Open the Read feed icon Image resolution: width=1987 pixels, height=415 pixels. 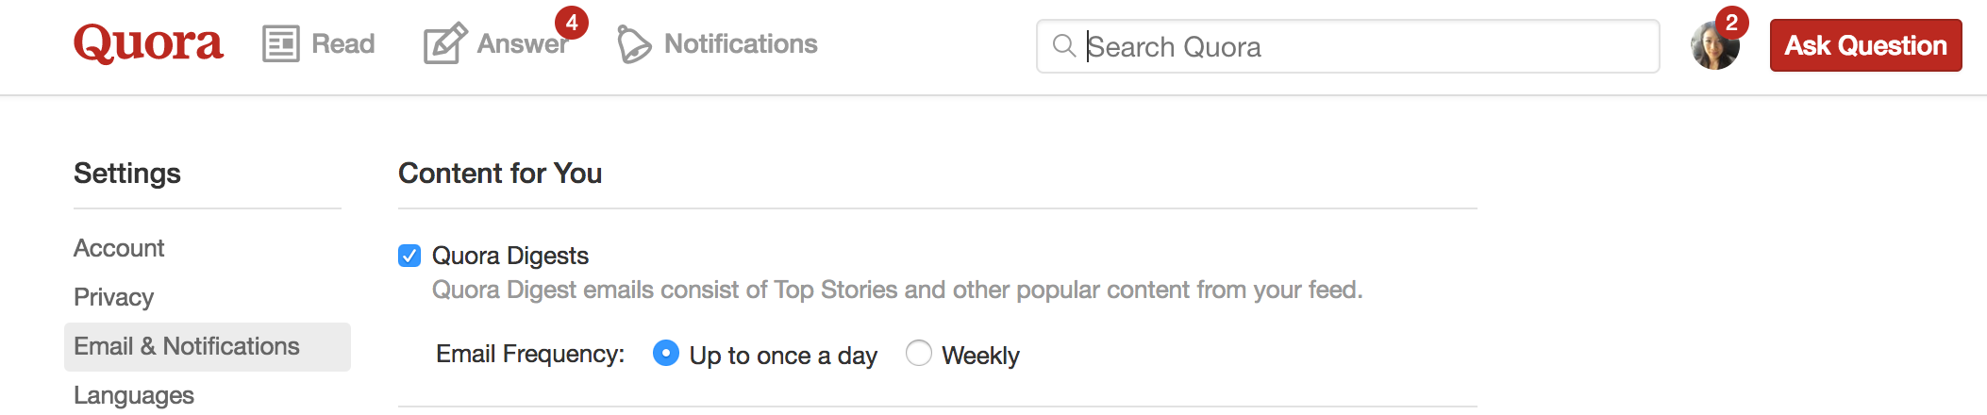pyautogui.click(x=281, y=44)
